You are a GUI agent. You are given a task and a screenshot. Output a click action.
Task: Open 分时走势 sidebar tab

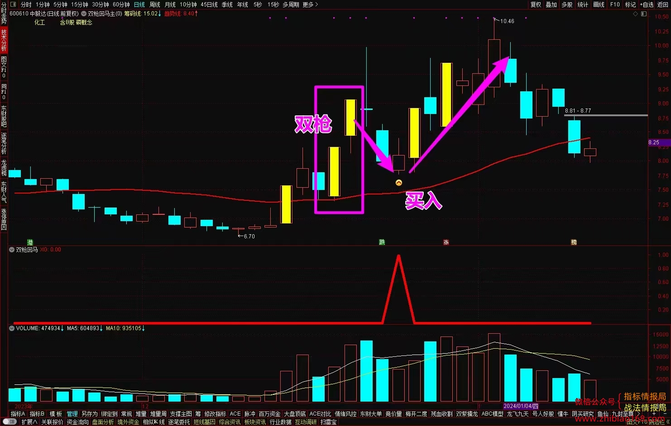[4, 13]
